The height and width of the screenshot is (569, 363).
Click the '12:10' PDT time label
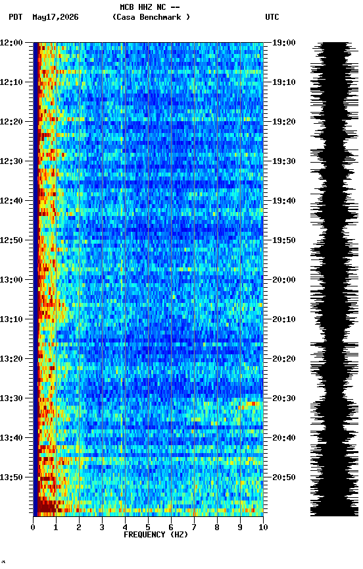pyautogui.click(x=11, y=82)
